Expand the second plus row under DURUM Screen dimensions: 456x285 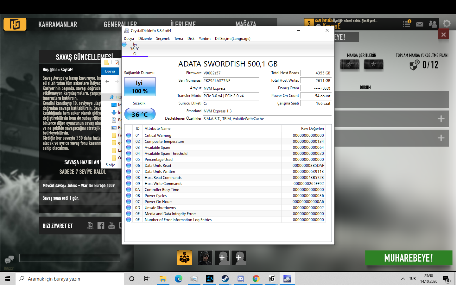(441, 138)
